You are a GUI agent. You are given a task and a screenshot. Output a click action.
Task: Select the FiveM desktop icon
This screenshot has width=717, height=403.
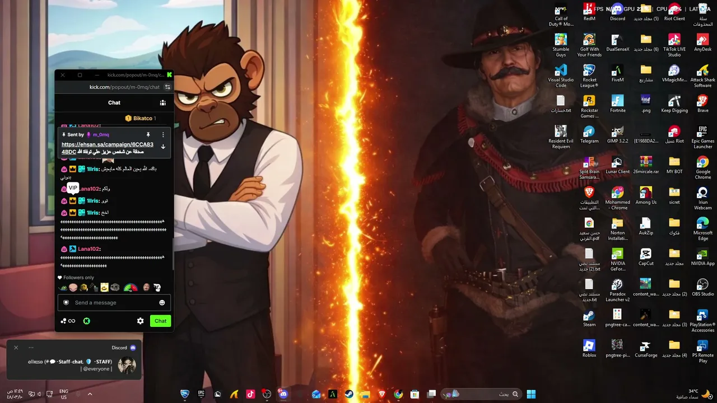[x=617, y=74]
